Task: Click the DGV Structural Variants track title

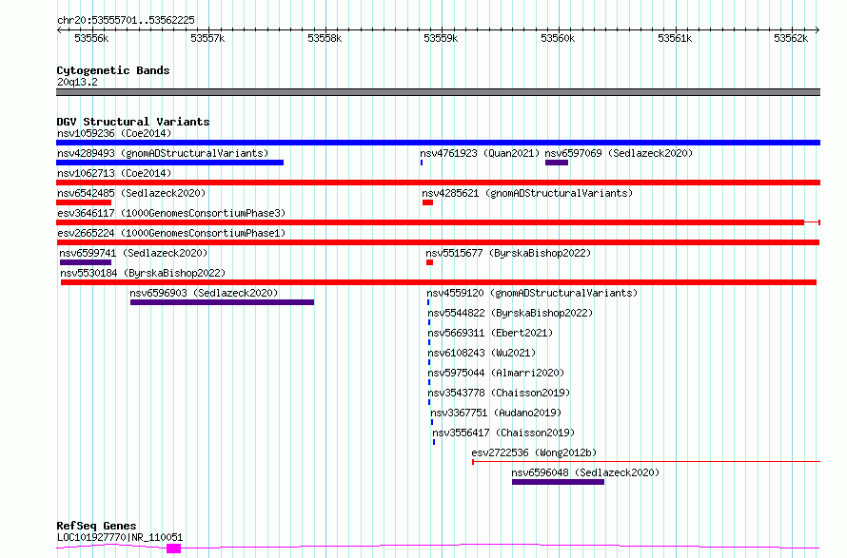Action: [133, 122]
